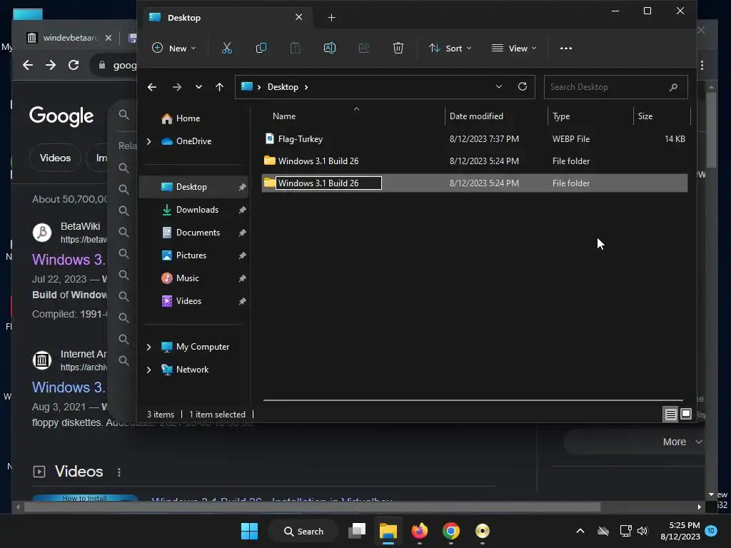
Task: Open Task View on taskbar
Action: tap(357, 531)
